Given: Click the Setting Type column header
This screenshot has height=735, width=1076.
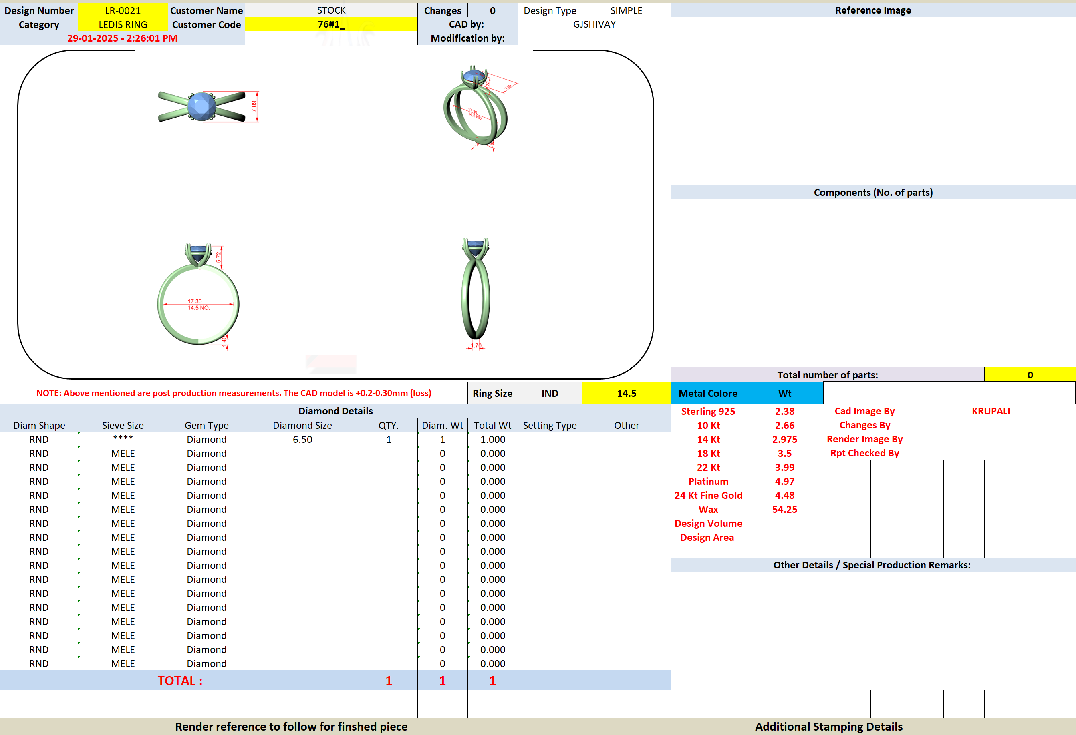Looking at the screenshot, I should [550, 425].
